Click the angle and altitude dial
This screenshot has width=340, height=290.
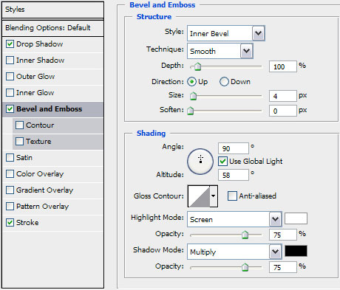[x=200, y=162]
